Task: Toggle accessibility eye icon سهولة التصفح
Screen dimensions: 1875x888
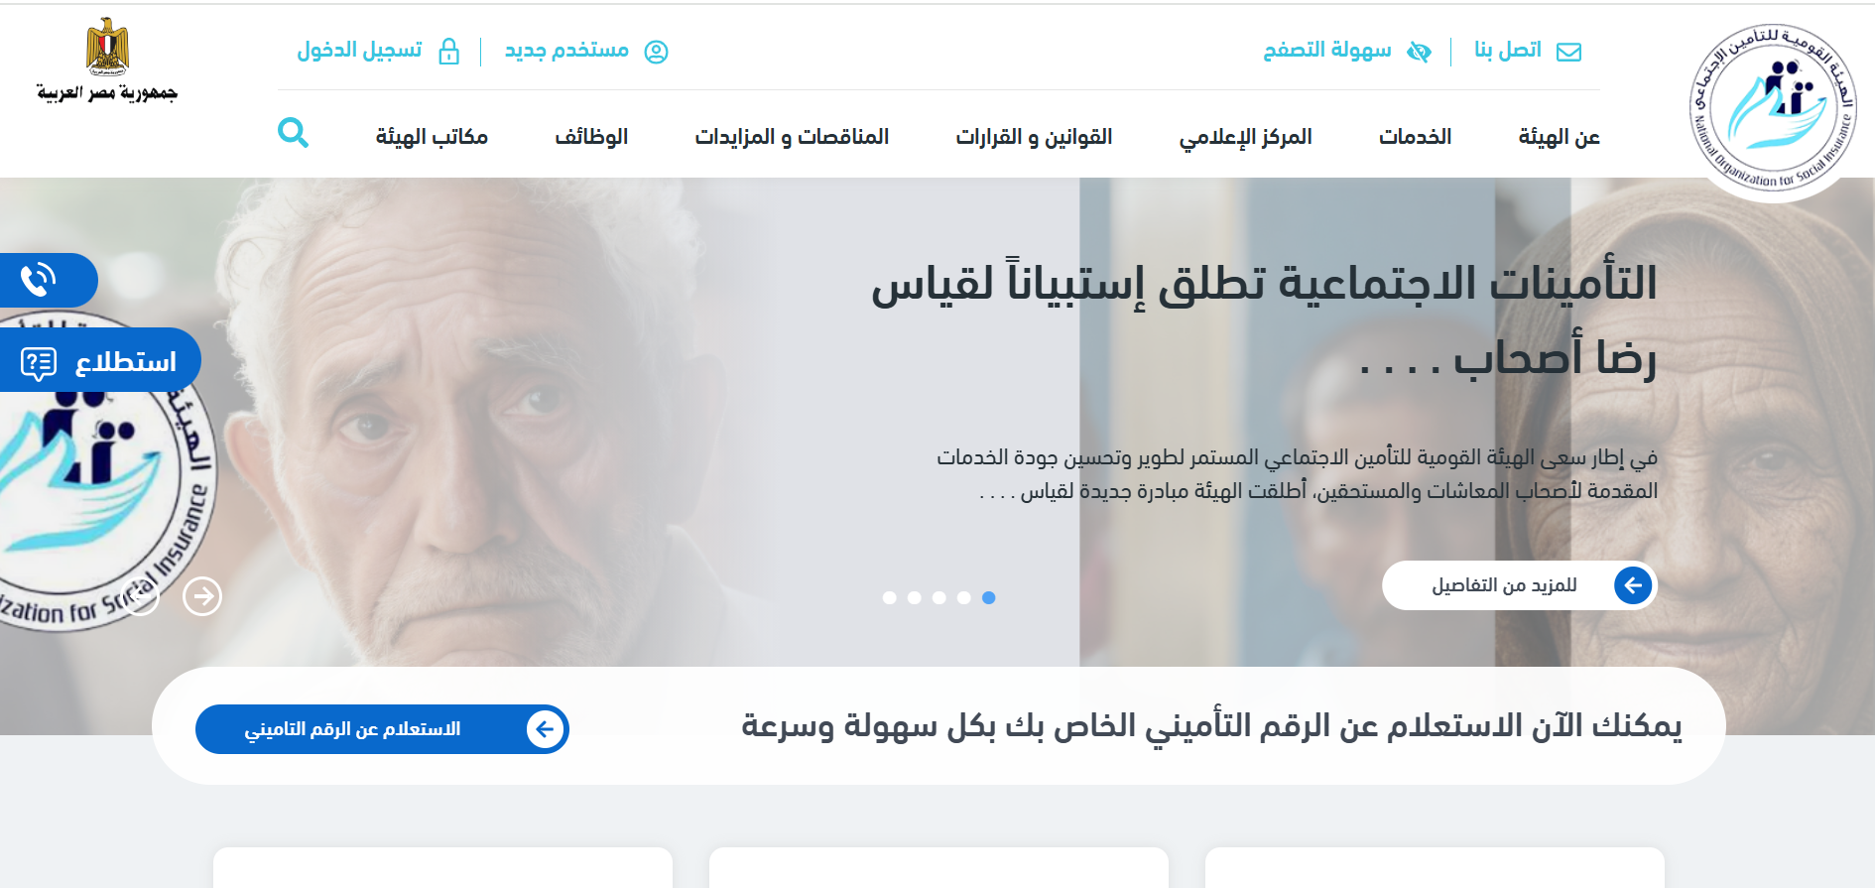Action: pyautogui.click(x=1419, y=52)
